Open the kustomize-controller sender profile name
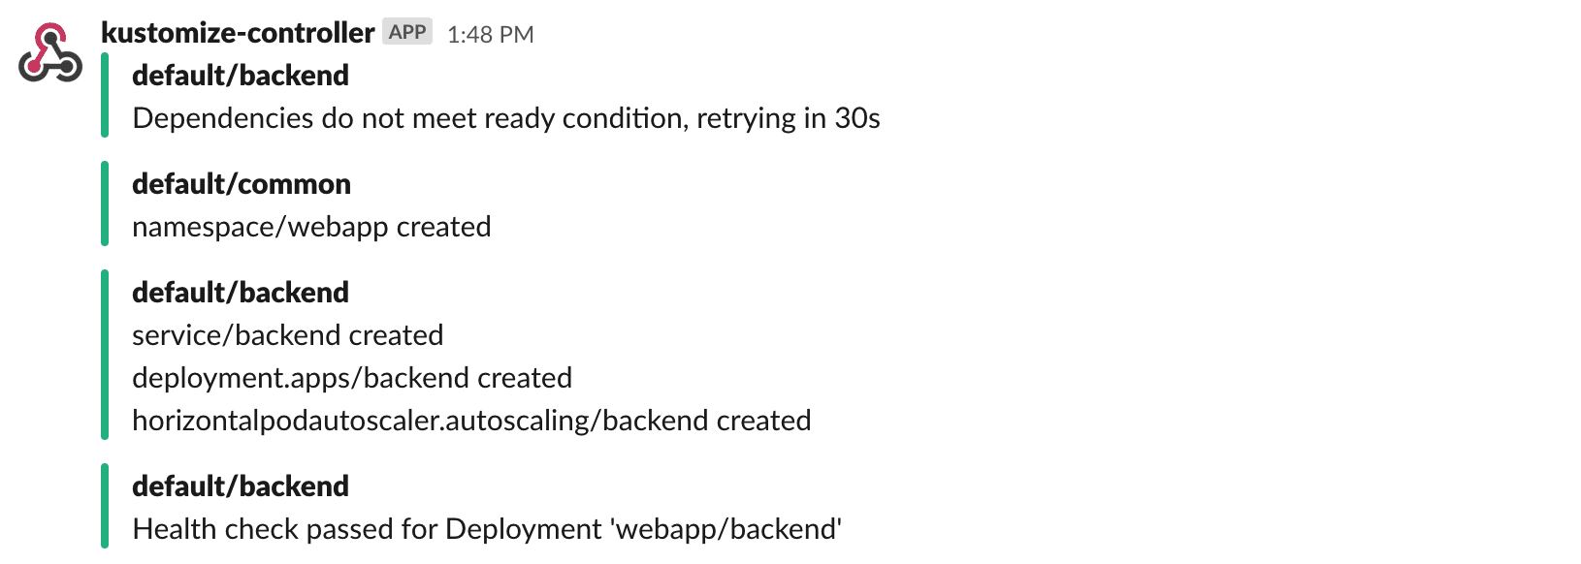The image size is (1581, 564). (238, 33)
